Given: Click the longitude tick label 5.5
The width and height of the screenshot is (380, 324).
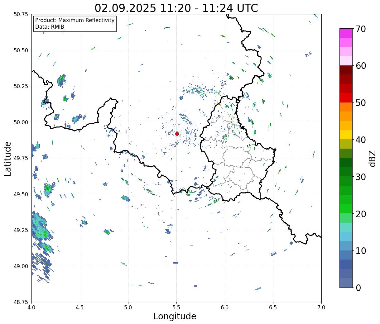Looking at the screenshot, I should pos(176,307).
